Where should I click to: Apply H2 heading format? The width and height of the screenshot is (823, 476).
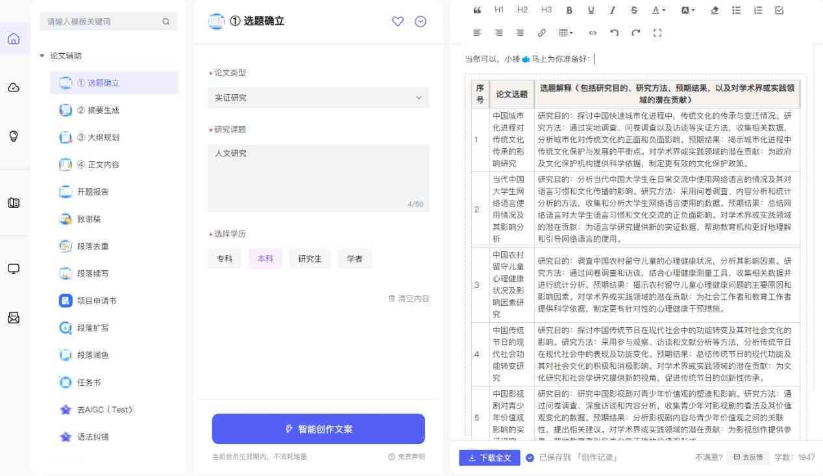(x=522, y=10)
